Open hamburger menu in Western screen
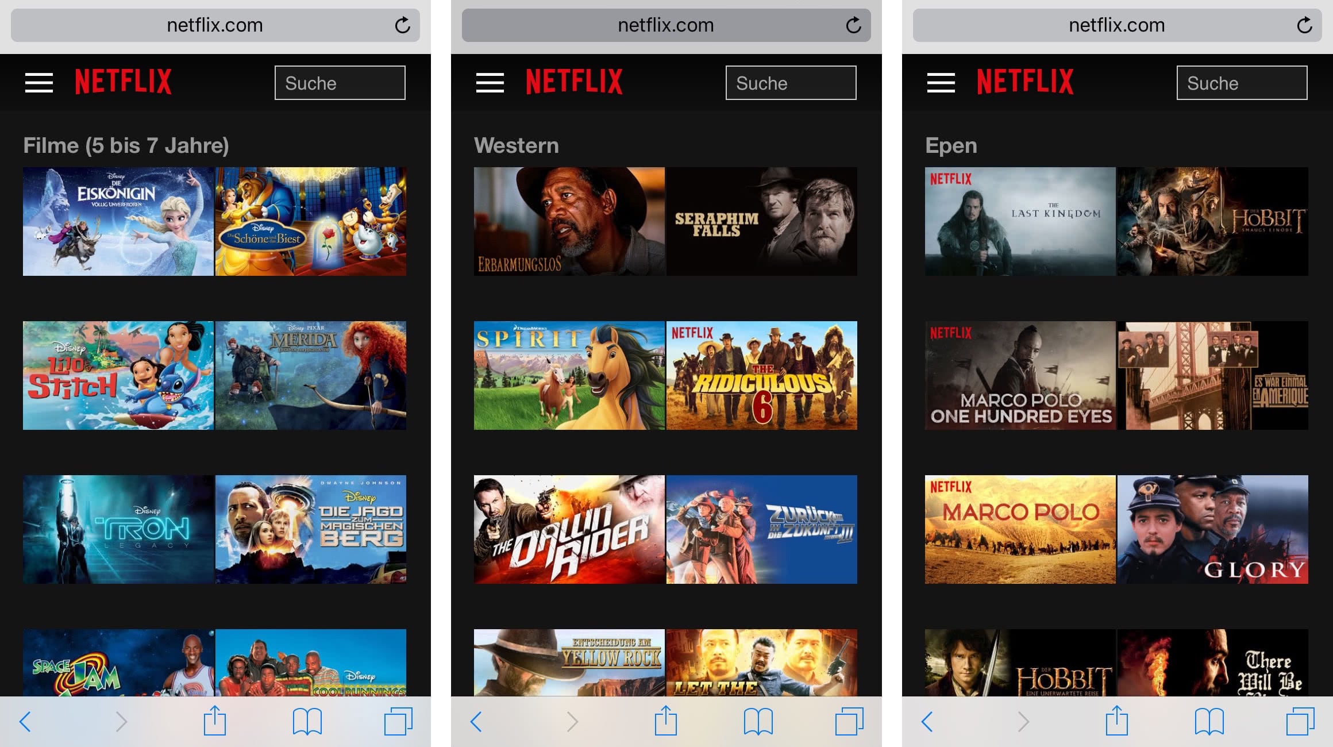Image resolution: width=1333 pixels, height=747 pixels. point(490,83)
